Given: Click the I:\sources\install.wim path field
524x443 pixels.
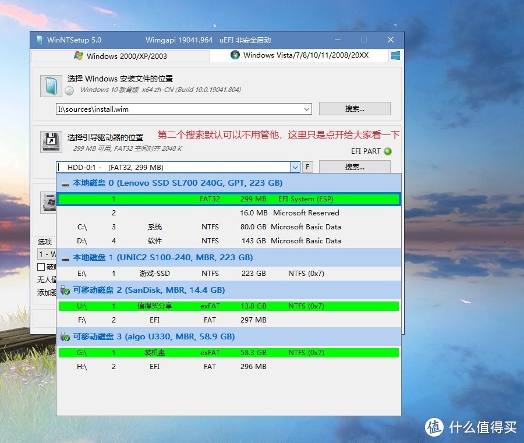Looking at the screenshot, I should click(x=184, y=109).
